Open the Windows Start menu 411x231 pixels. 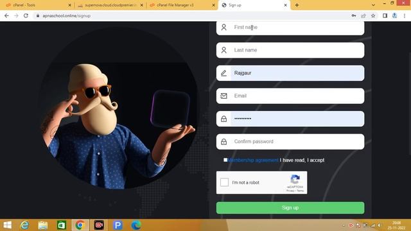[8, 225]
